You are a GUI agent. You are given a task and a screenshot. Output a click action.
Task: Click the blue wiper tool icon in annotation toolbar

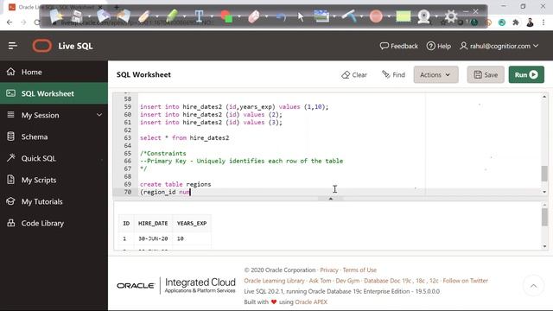[349, 16]
